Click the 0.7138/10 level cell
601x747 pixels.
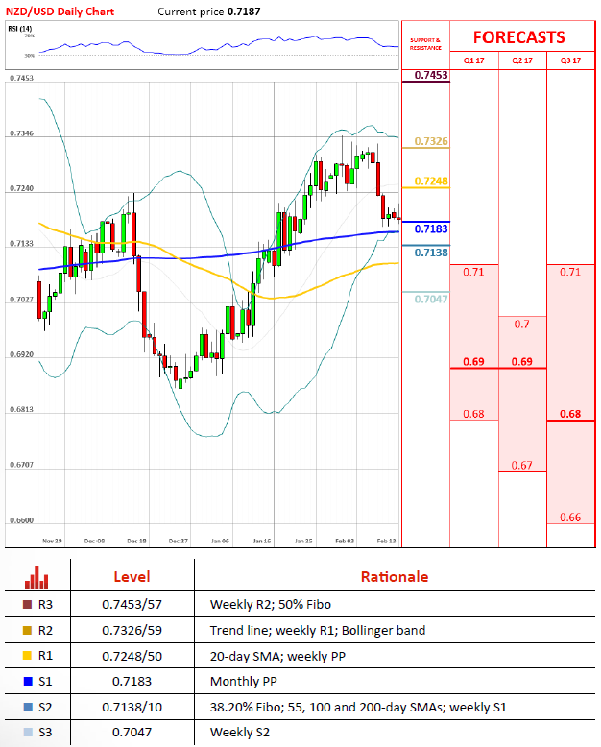[132, 707]
